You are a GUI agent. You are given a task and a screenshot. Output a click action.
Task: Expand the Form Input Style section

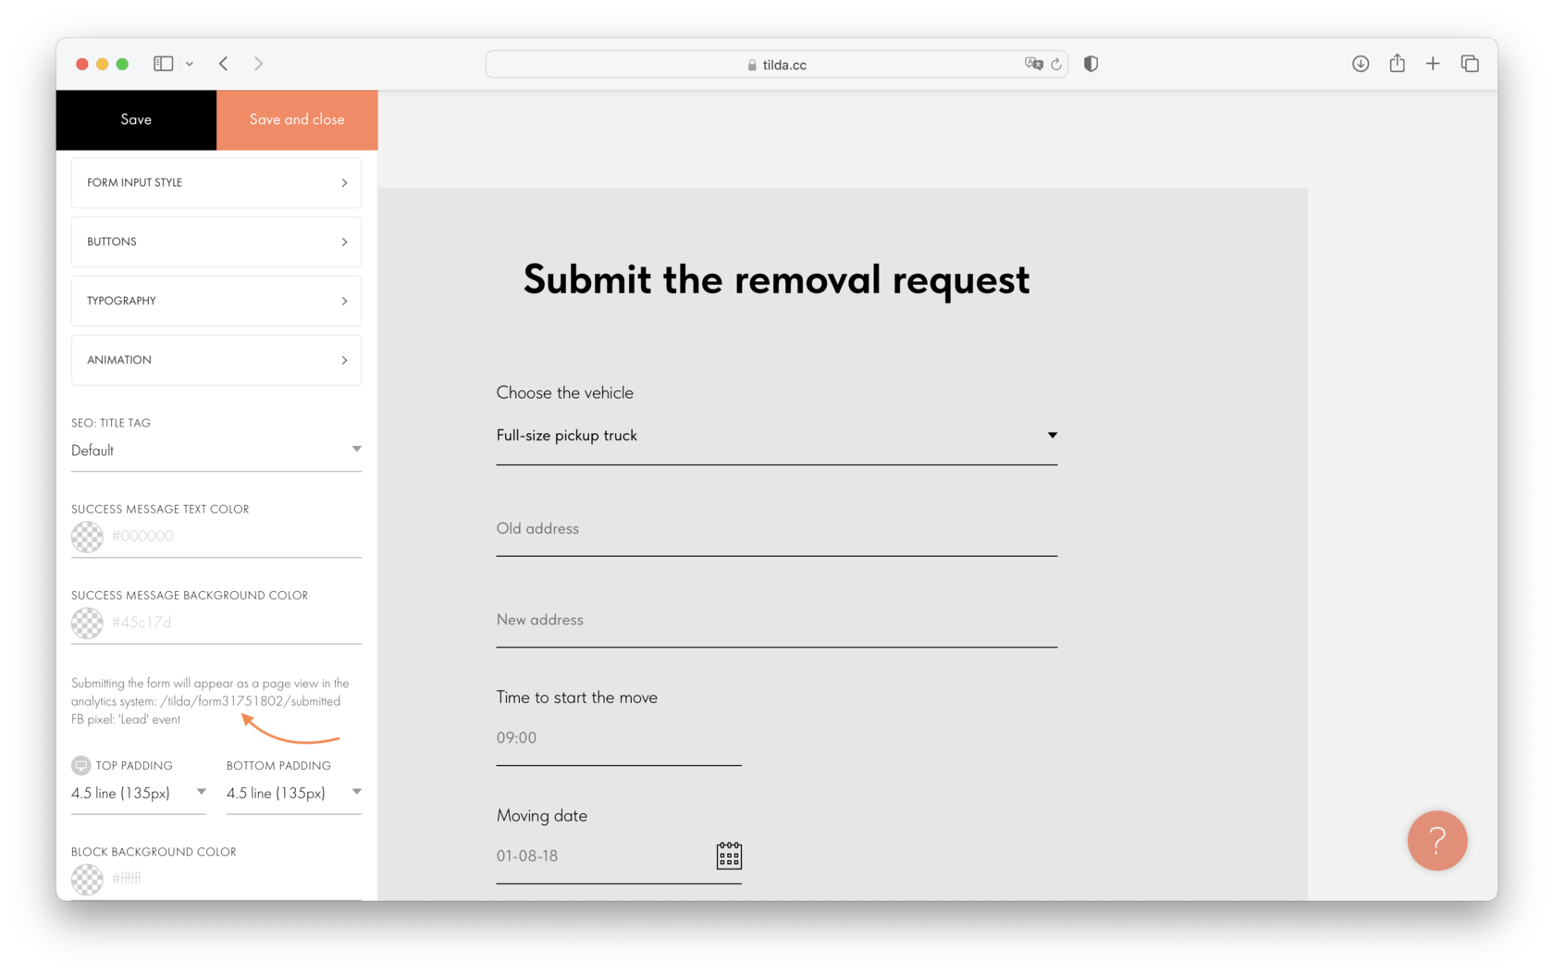tap(216, 182)
